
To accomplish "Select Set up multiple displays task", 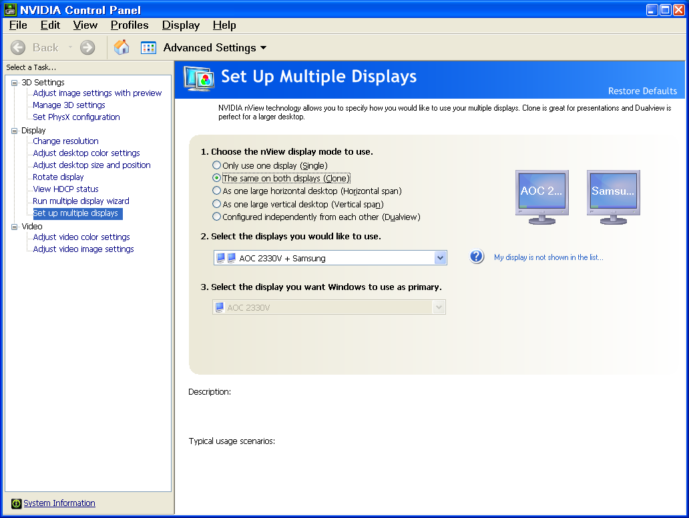I will [77, 213].
